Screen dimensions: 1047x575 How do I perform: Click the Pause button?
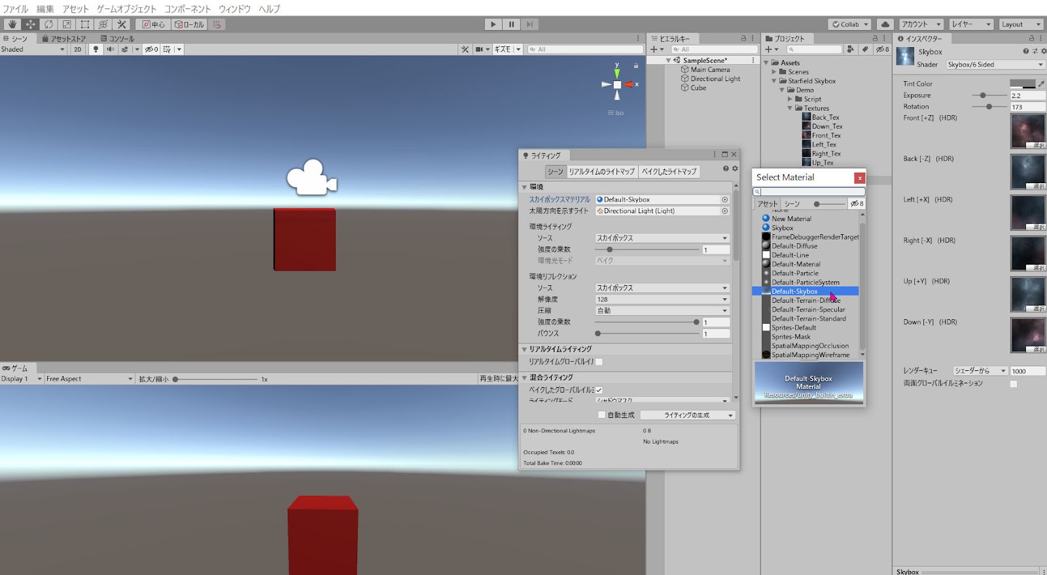coord(511,24)
